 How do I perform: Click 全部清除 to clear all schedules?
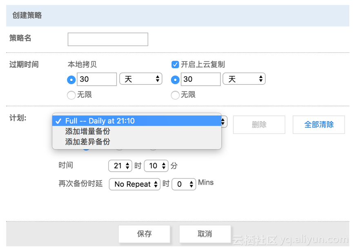(318, 125)
